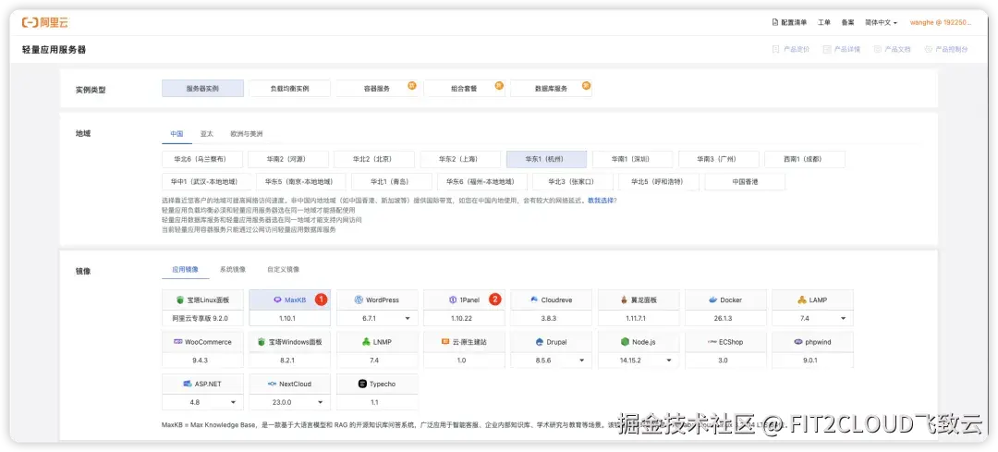998x452 pixels.
Task: Switch to the 欧洲与美洲 region tab
Action: coord(247,134)
